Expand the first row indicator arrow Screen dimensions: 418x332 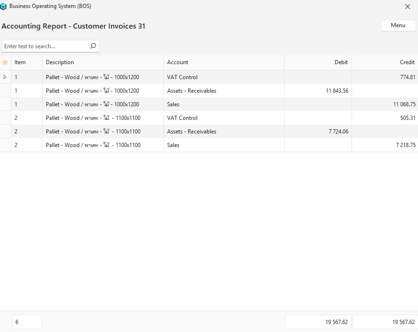click(5, 77)
